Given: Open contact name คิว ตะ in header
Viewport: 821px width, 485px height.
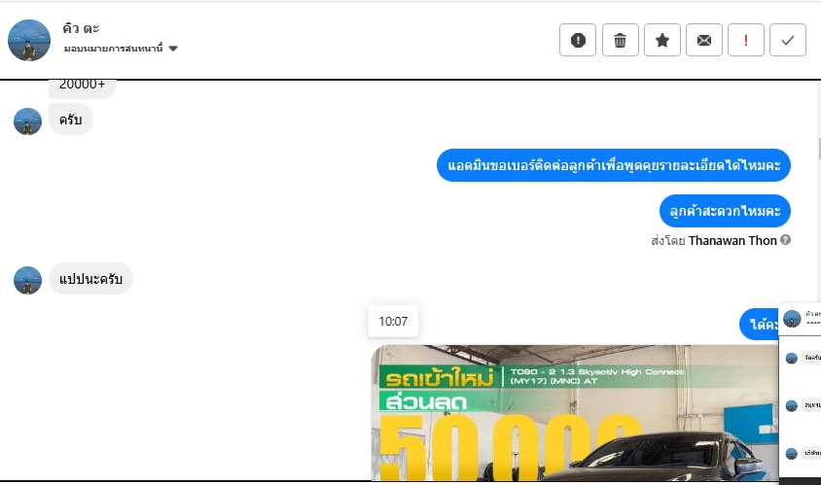Looking at the screenshot, I should (81, 28).
